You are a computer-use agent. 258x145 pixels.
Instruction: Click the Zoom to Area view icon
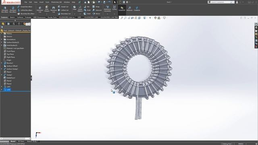click(125, 18)
